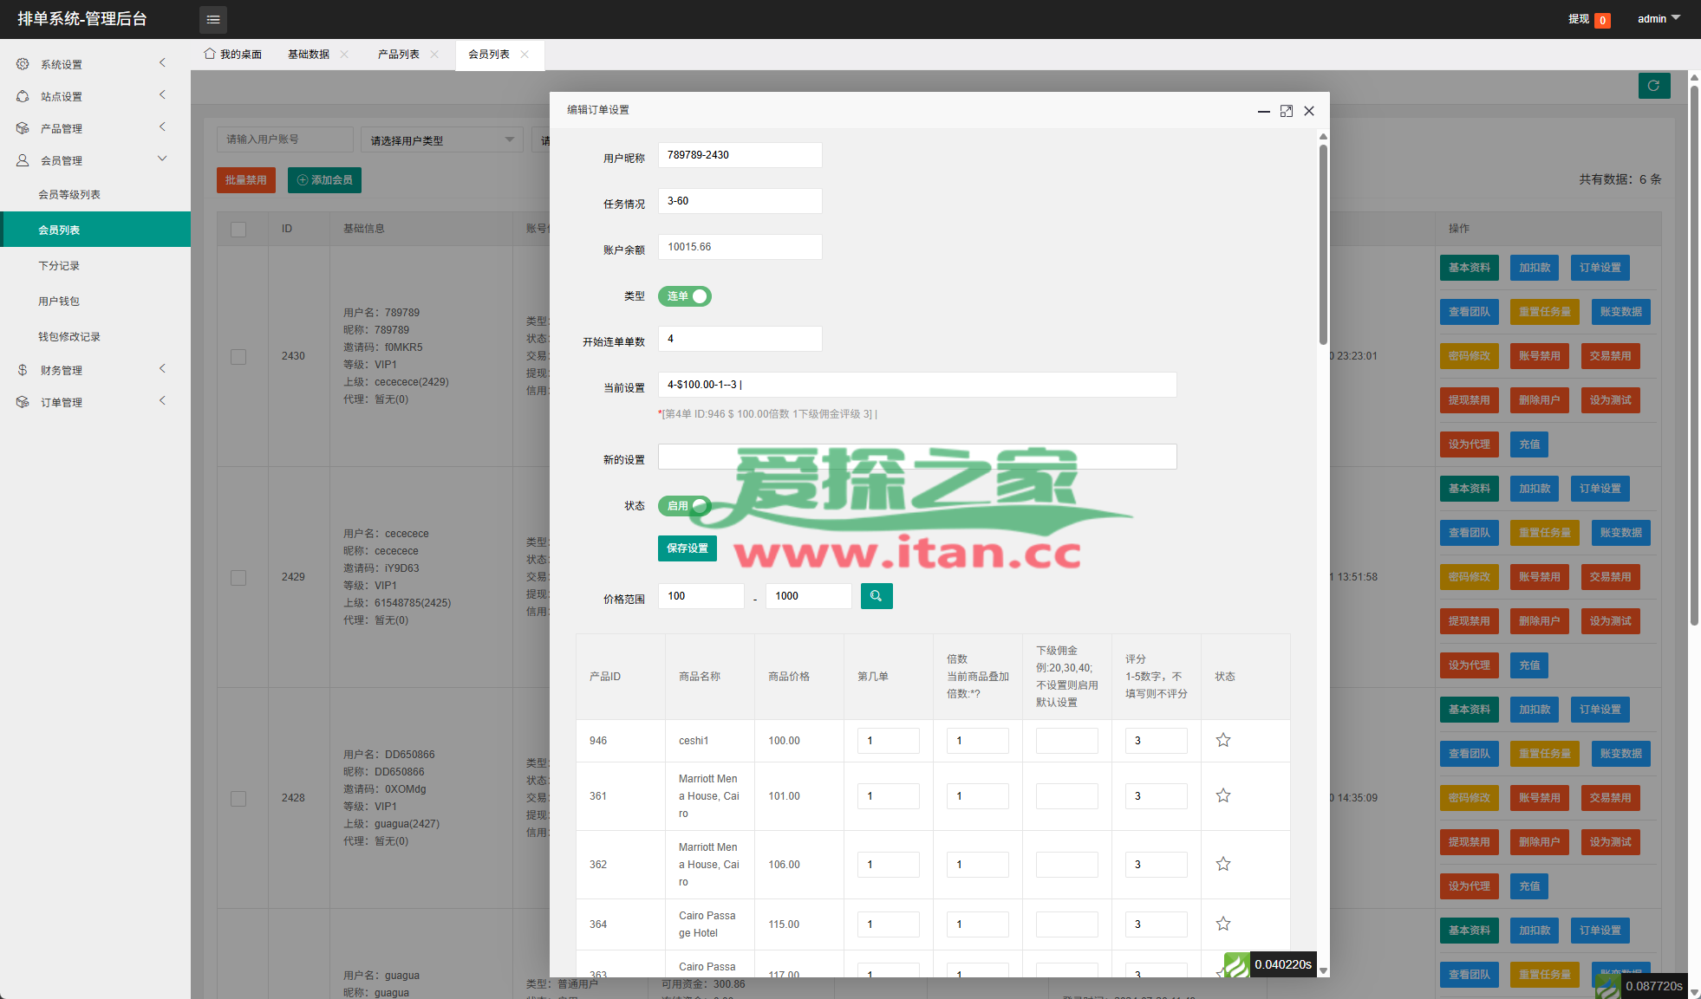The height and width of the screenshot is (999, 1701).
Task: Open 钱包修改记录 in sidebar
Action: pos(95,337)
